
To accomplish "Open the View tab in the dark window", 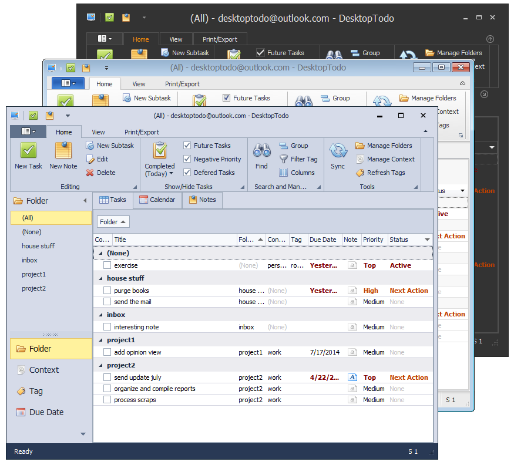I will coord(176,39).
